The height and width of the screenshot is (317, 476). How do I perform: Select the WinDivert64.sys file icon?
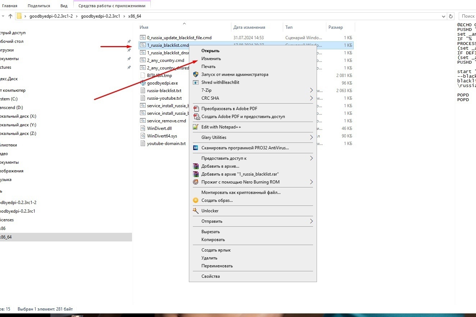(x=143, y=136)
